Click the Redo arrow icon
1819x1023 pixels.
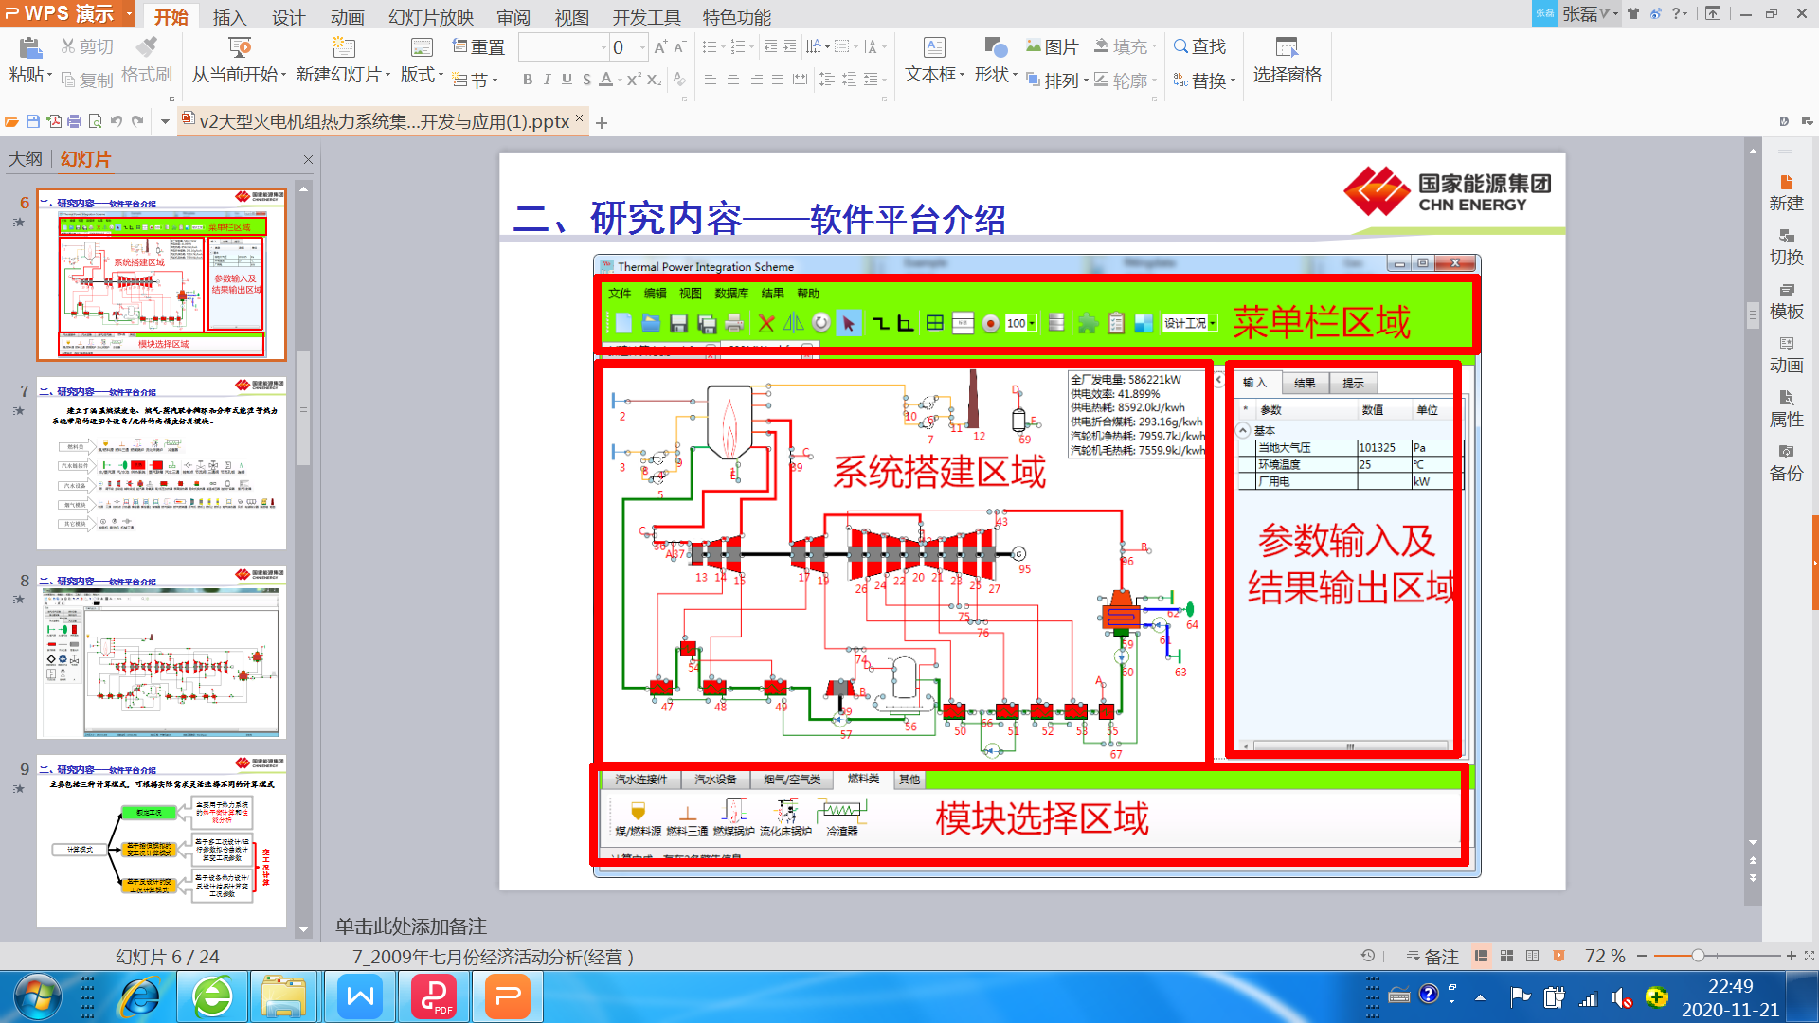(x=138, y=121)
